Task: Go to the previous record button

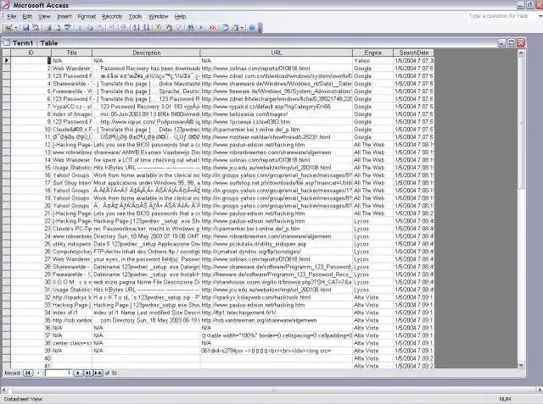Action: (x=37, y=373)
